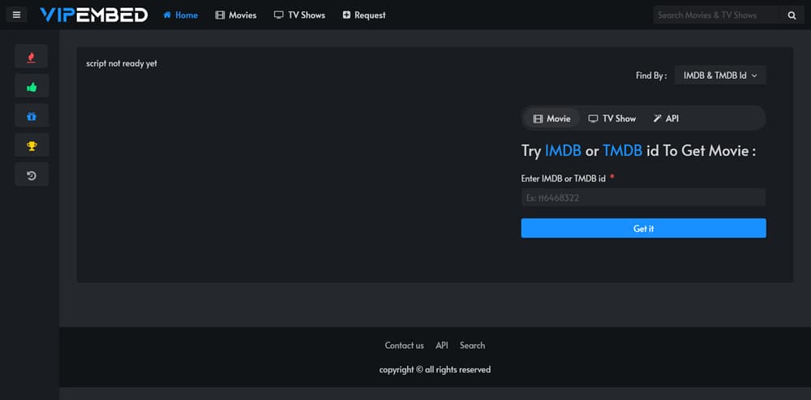Open the green thumbs-up sidebar icon
Screen dimensions: 811x400
coord(32,86)
